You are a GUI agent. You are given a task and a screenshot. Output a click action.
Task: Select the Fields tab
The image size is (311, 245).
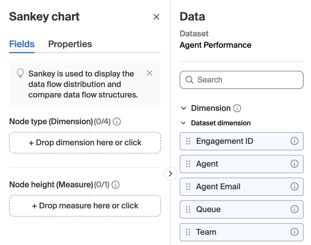tap(22, 44)
